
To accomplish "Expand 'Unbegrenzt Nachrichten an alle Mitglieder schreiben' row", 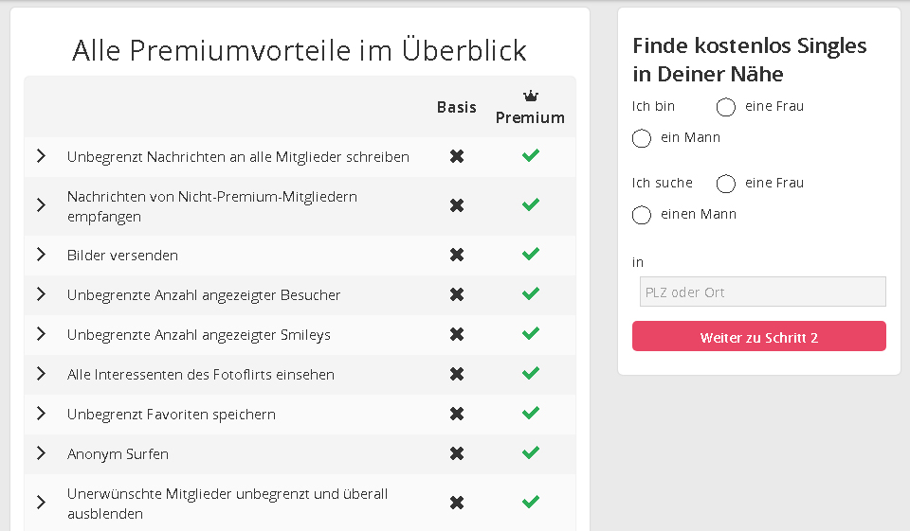I will (x=41, y=156).
